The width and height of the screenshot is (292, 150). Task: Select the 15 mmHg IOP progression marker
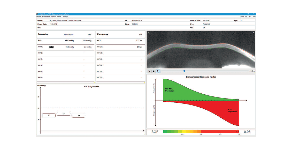(64, 114)
